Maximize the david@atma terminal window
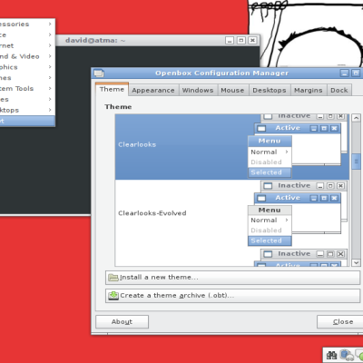 coord(241,40)
